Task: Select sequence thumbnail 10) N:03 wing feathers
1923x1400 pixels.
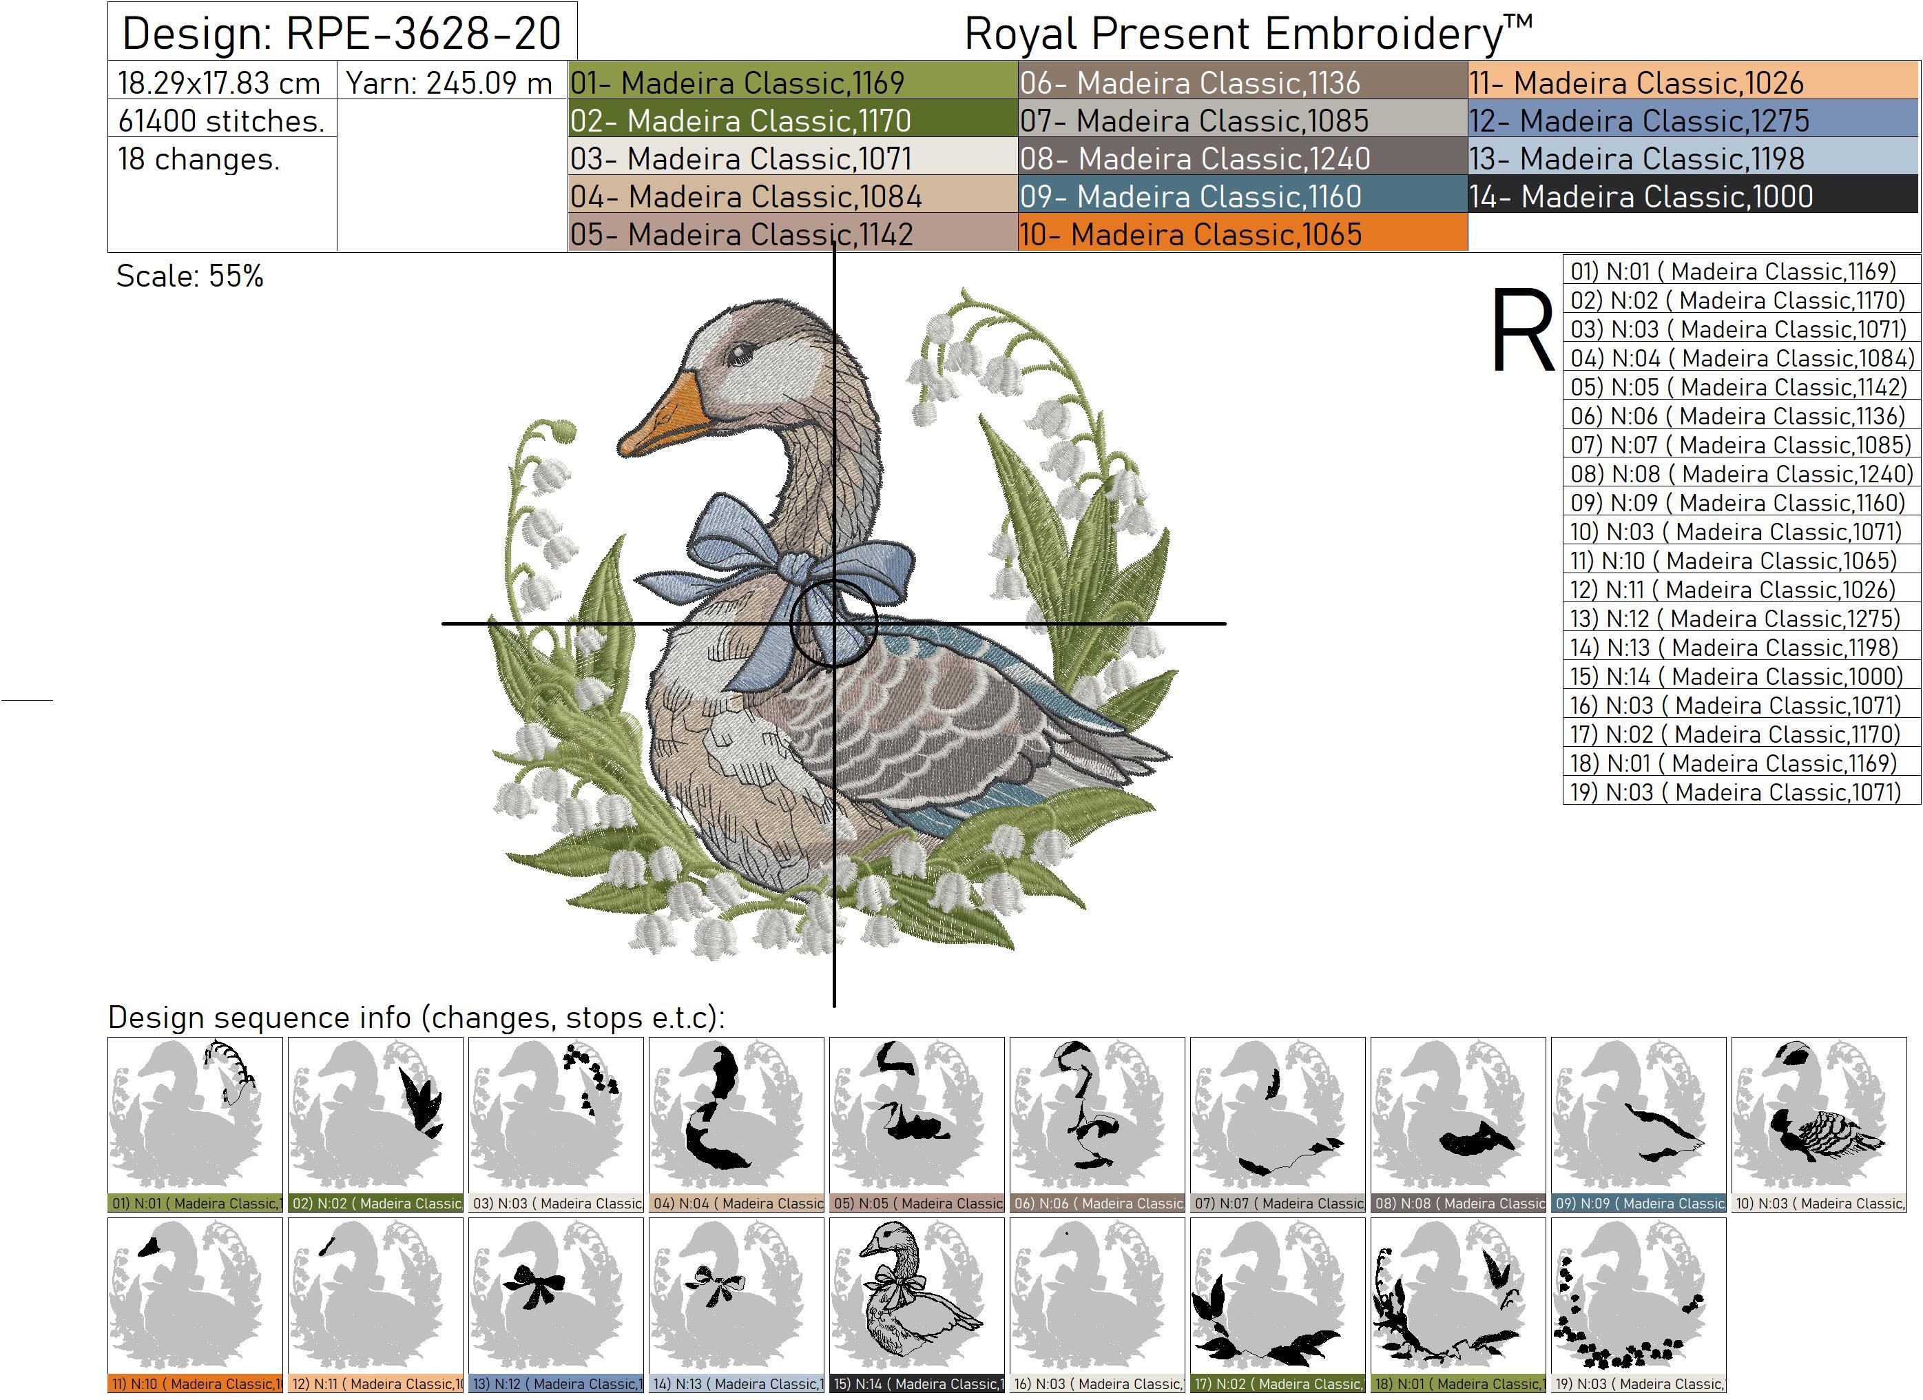Action: tap(1820, 1124)
